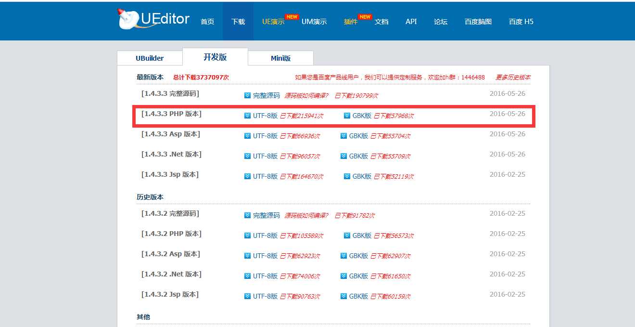Select the 开发版 tab
This screenshot has height=327, width=635.
coord(215,57)
